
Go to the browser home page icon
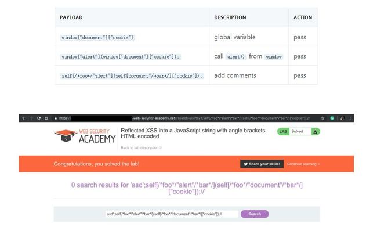[x=46, y=118]
